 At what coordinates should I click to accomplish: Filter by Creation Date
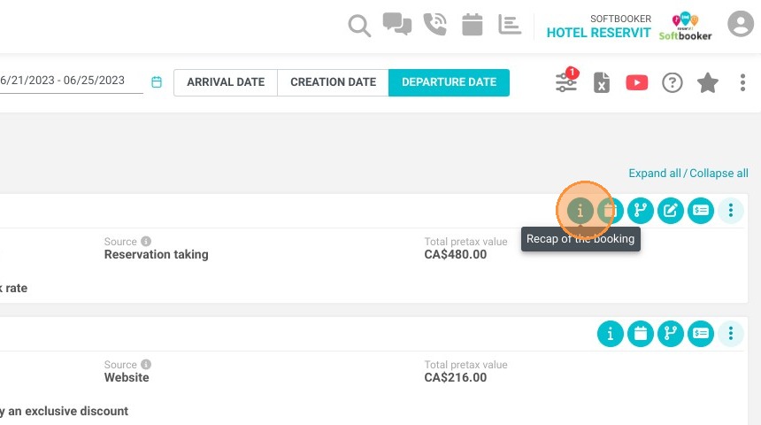coord(333,82)
